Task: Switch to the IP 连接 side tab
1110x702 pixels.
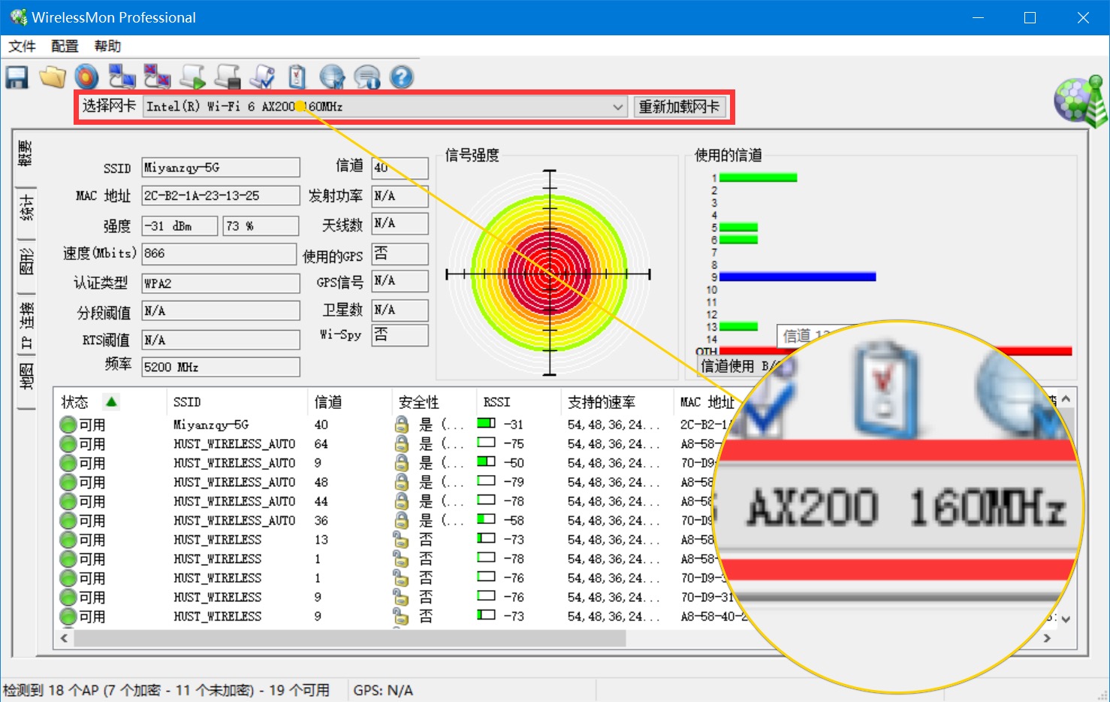Action: (26, 324)
